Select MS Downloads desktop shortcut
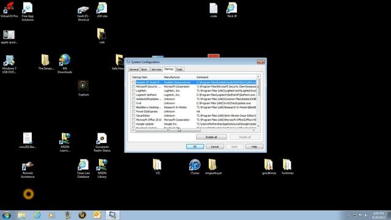391x220 pixels. coord(65,64)
